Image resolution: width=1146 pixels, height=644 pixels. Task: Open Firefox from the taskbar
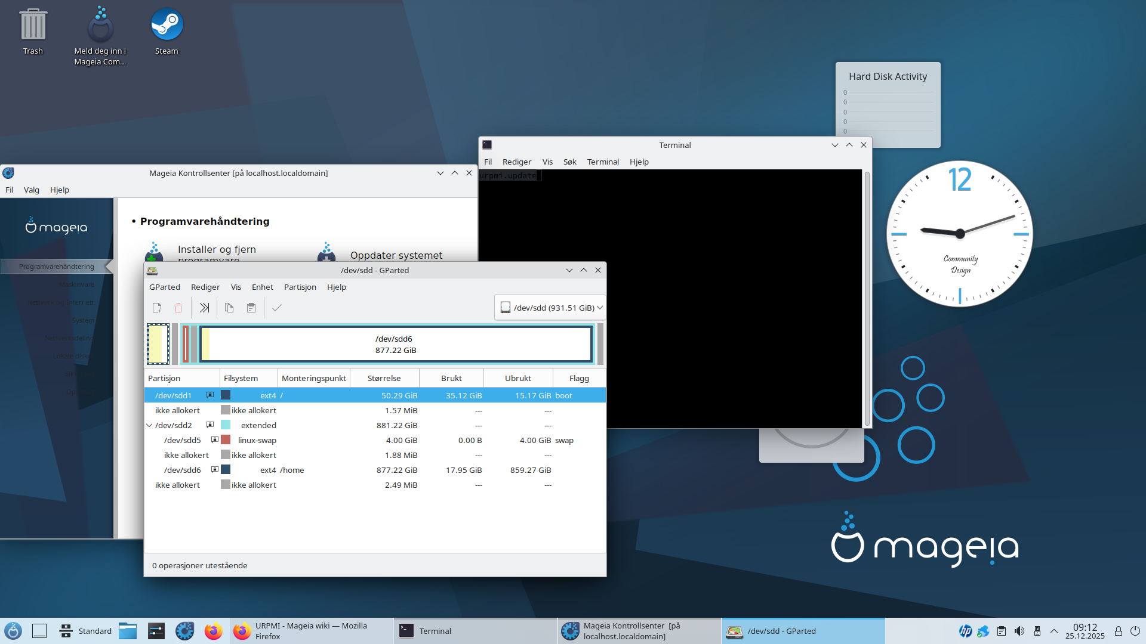(213, 630)
